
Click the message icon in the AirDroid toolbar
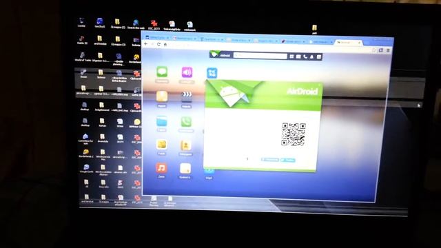tap(298, 56)
